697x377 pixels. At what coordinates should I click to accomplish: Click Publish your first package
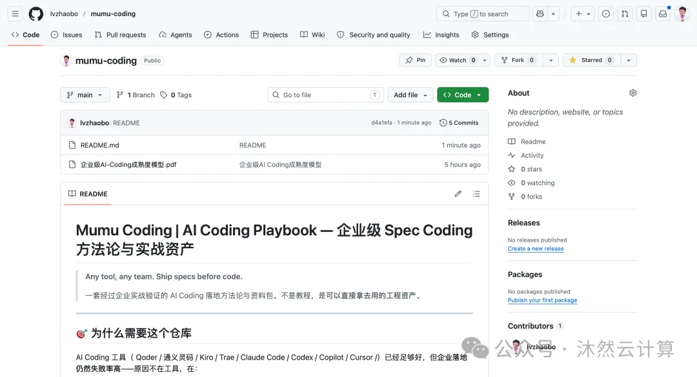(x=542, y=300)
